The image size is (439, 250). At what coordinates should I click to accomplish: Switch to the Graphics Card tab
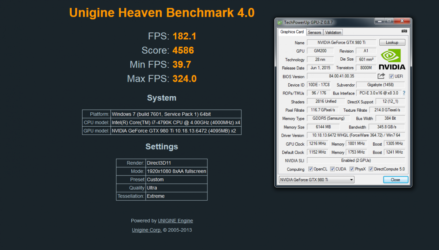pos(292,32)
